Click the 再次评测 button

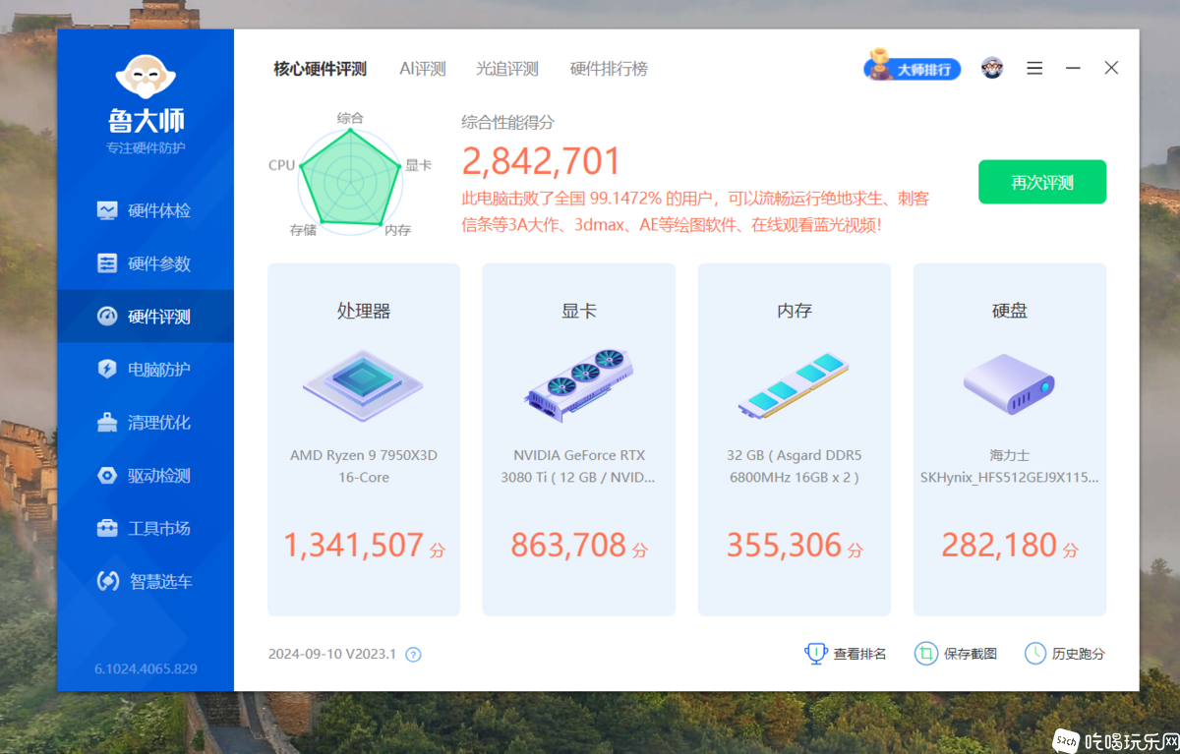pos(1042,182)
